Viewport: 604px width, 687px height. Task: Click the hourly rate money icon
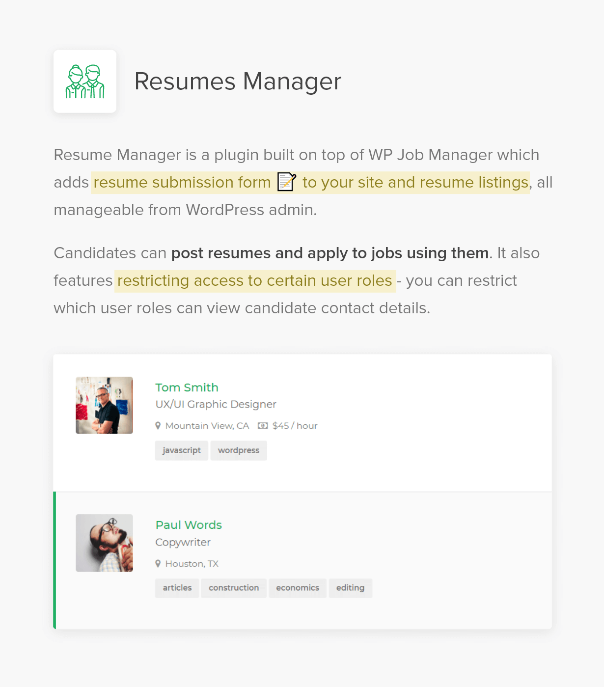click(x=263, y=426)
